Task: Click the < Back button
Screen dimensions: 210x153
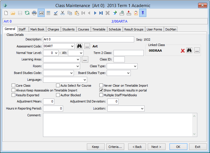Action: (137, 147)
